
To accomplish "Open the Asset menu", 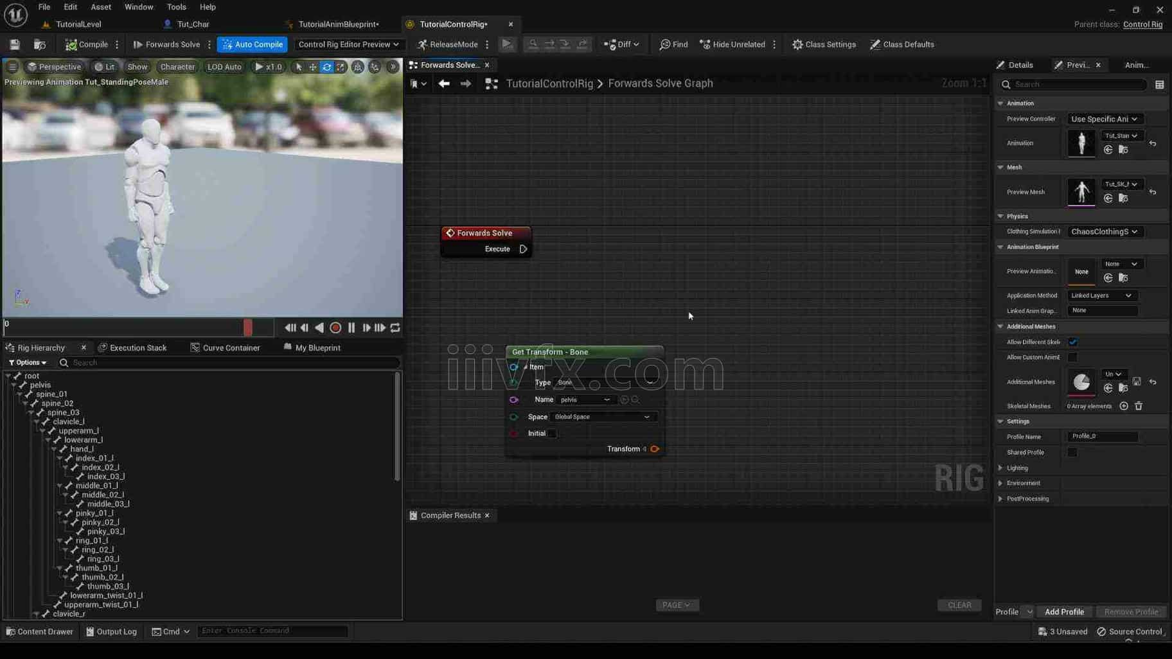I will 101,7.
